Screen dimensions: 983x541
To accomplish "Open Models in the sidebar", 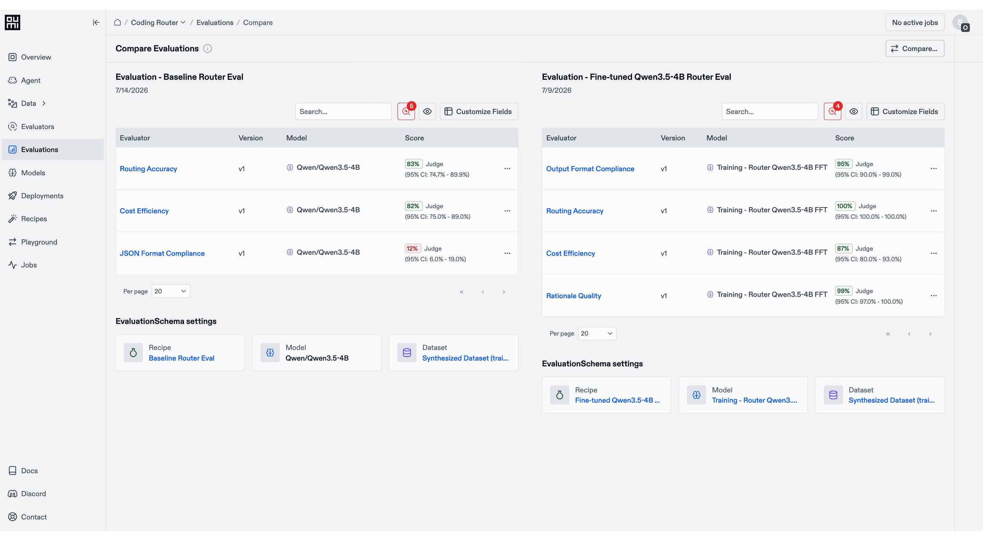I will [53, 173].
